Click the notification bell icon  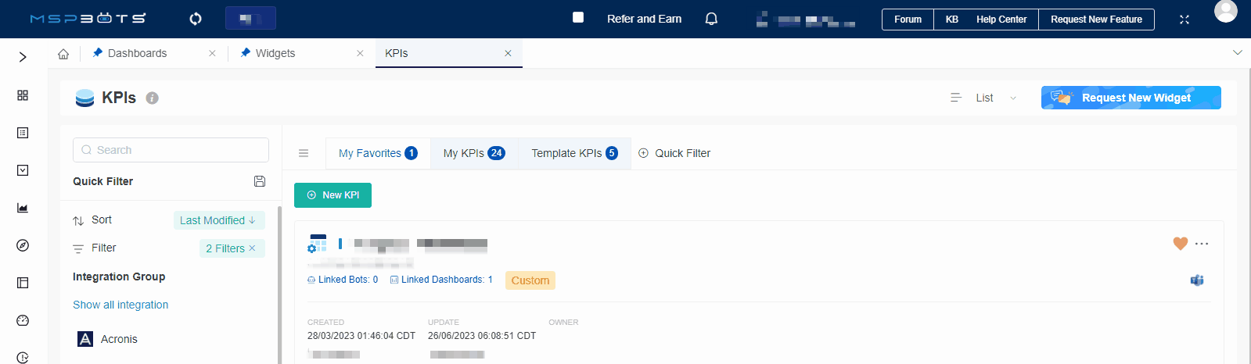tap(711, 19)
